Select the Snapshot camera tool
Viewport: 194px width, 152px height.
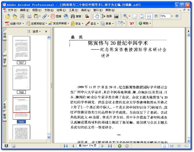(116, 16)
